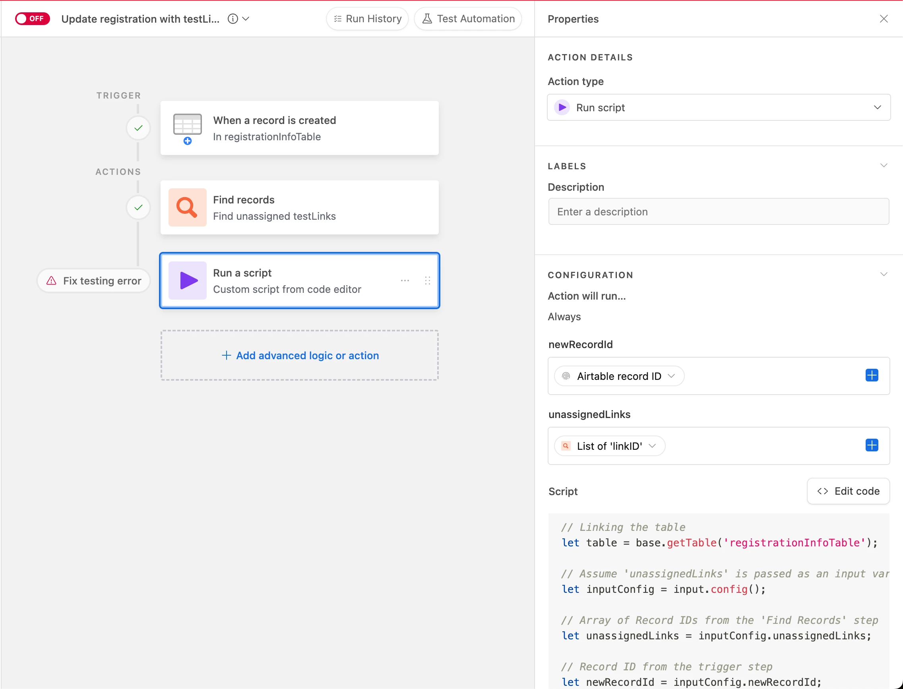Click plus button in newRecordId field

pos(872,375)
